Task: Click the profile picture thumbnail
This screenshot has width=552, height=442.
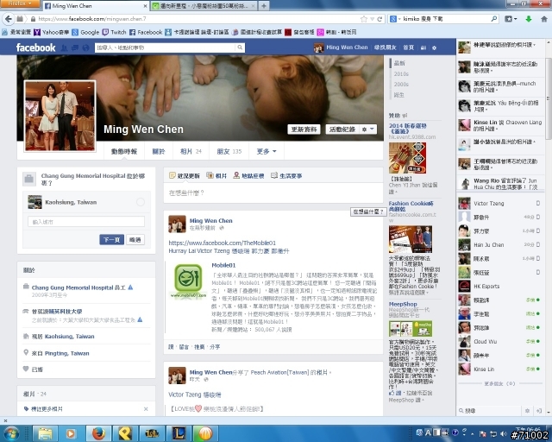Action: (60, 117)
